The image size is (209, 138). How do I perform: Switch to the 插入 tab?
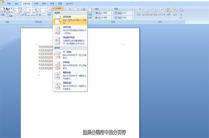17,4
